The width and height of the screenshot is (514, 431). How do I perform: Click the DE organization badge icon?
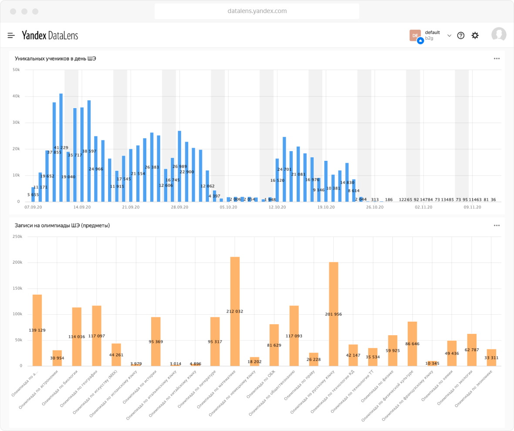coord(415,35)
